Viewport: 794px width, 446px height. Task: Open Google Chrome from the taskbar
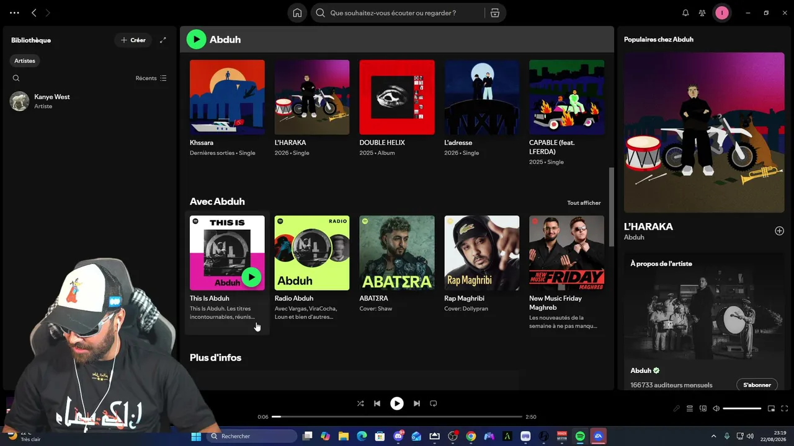pos(471,436)
